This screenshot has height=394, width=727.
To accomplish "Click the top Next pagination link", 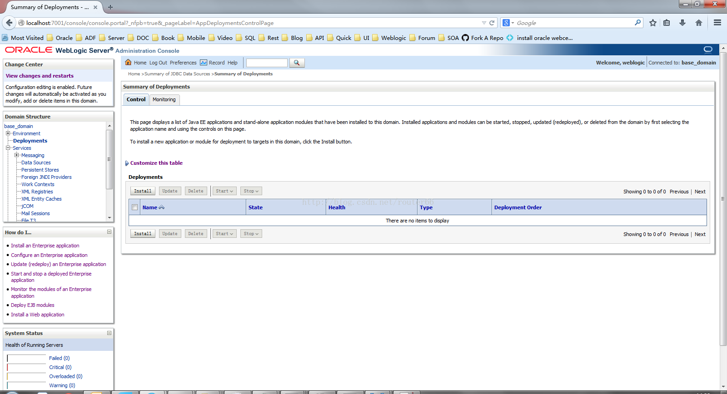I will pos(700,192).
